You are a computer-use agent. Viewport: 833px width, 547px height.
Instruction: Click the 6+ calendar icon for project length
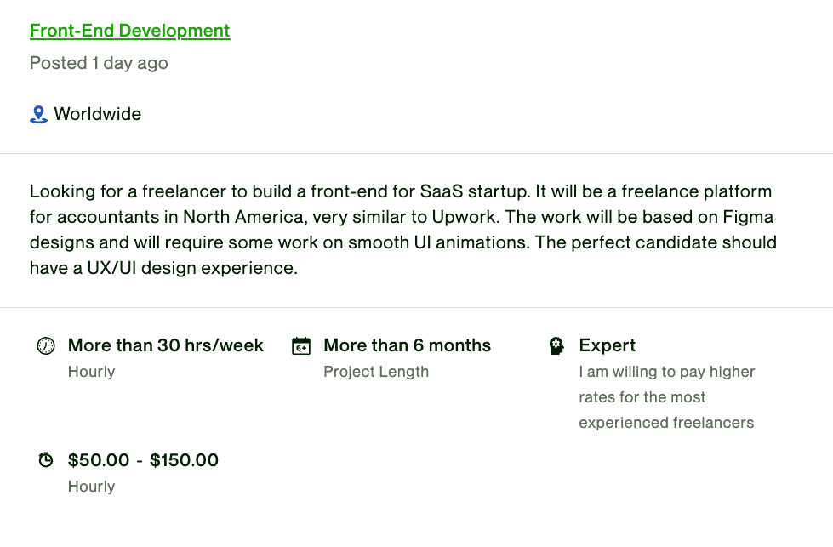301,345
